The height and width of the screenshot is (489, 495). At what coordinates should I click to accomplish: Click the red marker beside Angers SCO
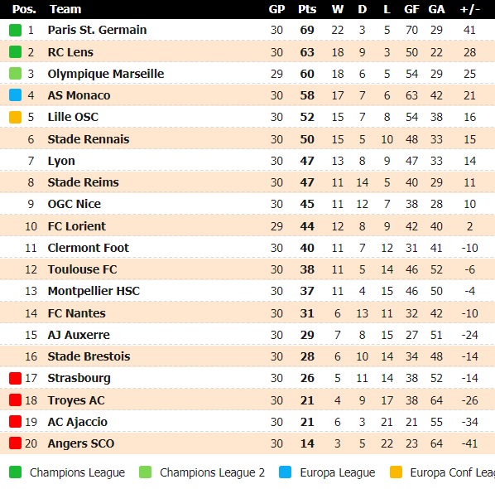[15, 443]
